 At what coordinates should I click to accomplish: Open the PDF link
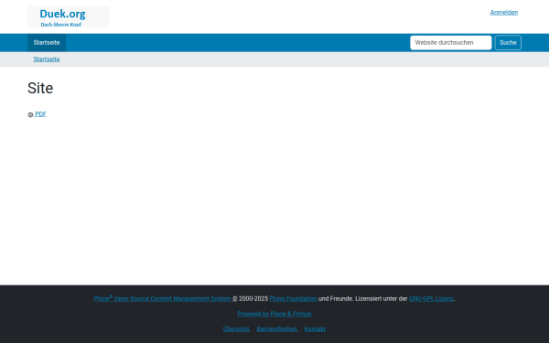[40, 114]
